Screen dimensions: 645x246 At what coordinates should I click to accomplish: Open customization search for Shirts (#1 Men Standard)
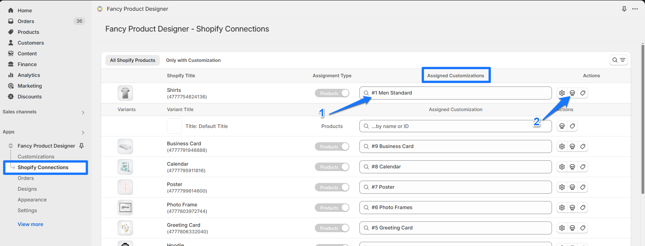[x=455, y=93]
